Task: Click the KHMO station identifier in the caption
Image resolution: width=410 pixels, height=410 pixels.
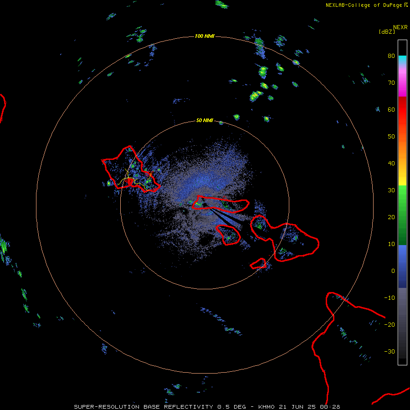Action: (x=266, y=407)
